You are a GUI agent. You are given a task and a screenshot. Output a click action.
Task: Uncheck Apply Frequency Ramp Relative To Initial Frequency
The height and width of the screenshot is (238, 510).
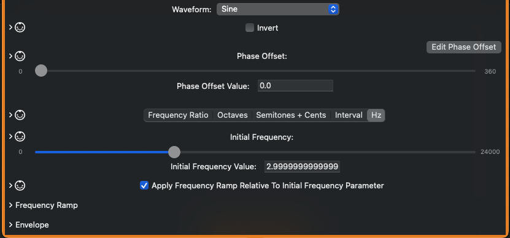click(x=144, y=186)
